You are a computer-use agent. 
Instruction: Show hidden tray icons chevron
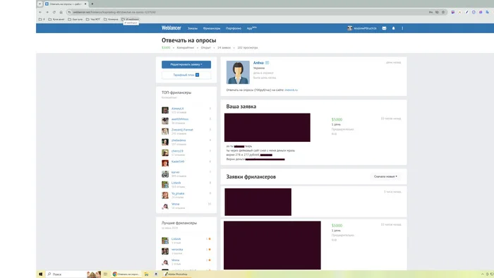(x=482, y=274)
